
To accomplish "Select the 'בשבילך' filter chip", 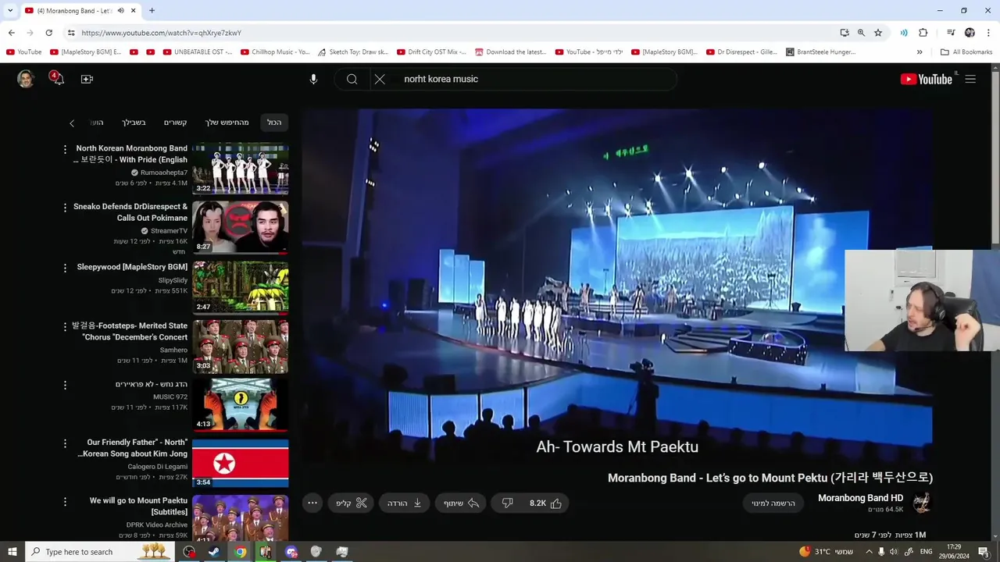I will tap(134, 123).
